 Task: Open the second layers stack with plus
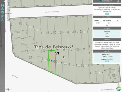tap(3, 13)
